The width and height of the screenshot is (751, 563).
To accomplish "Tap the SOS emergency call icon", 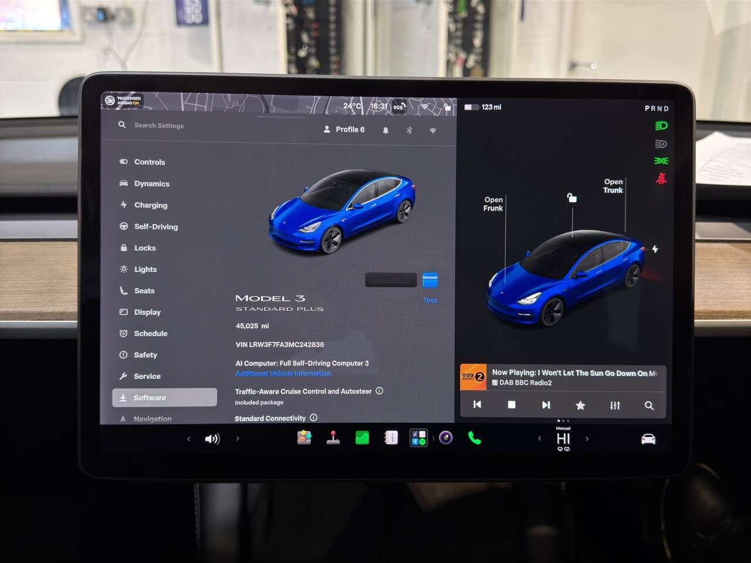I will coord(399,107).
